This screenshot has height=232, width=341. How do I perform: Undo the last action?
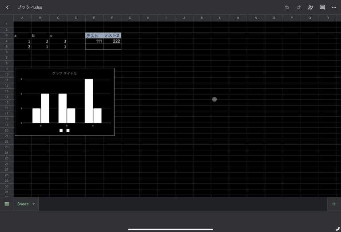pos(287,7)
